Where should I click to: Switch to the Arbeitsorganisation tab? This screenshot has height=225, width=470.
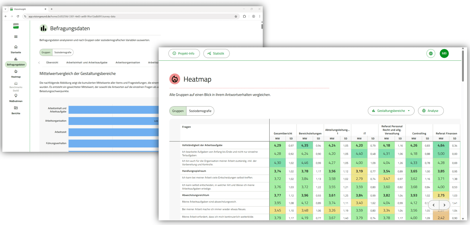128,63
